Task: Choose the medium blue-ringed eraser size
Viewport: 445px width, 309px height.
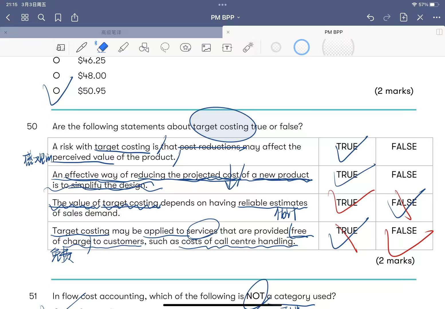Action: point(302,47)
